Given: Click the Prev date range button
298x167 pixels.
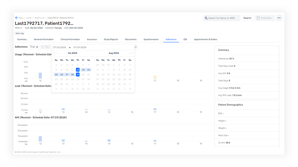Looking at the screenshot, I should click(x=46, y=47).
